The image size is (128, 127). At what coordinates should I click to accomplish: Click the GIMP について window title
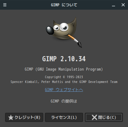tap(64, 5)
